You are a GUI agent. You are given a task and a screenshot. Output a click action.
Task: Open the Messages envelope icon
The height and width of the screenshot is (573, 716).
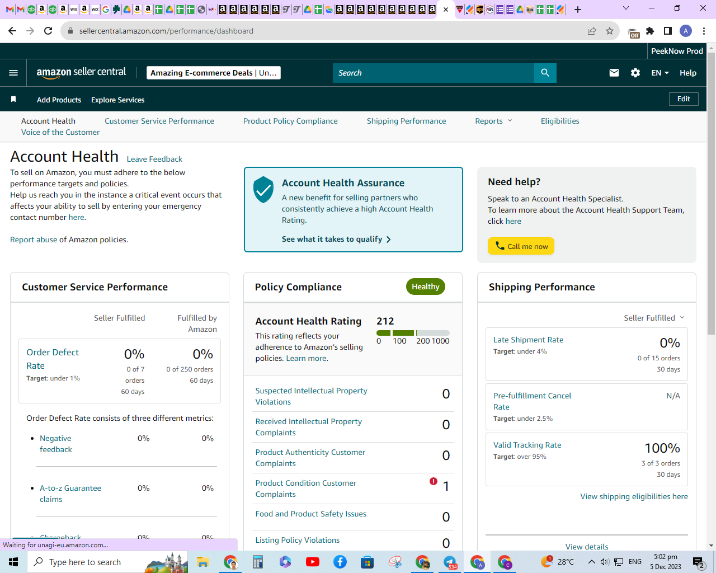click(614, 73)
